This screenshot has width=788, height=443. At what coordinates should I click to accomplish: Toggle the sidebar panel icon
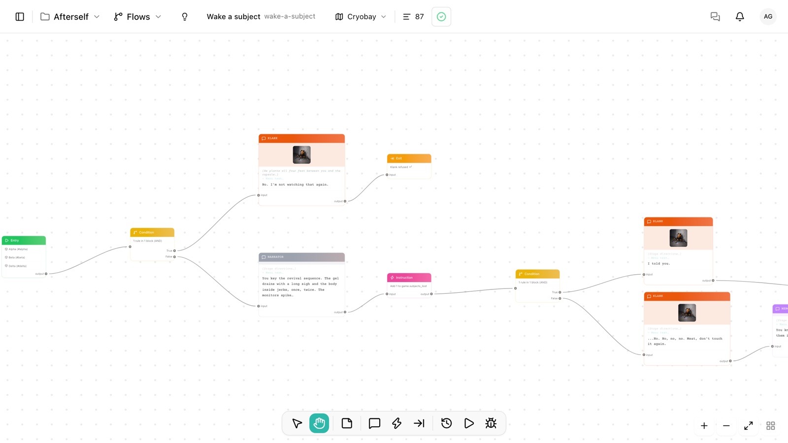(x=20, y=17)
